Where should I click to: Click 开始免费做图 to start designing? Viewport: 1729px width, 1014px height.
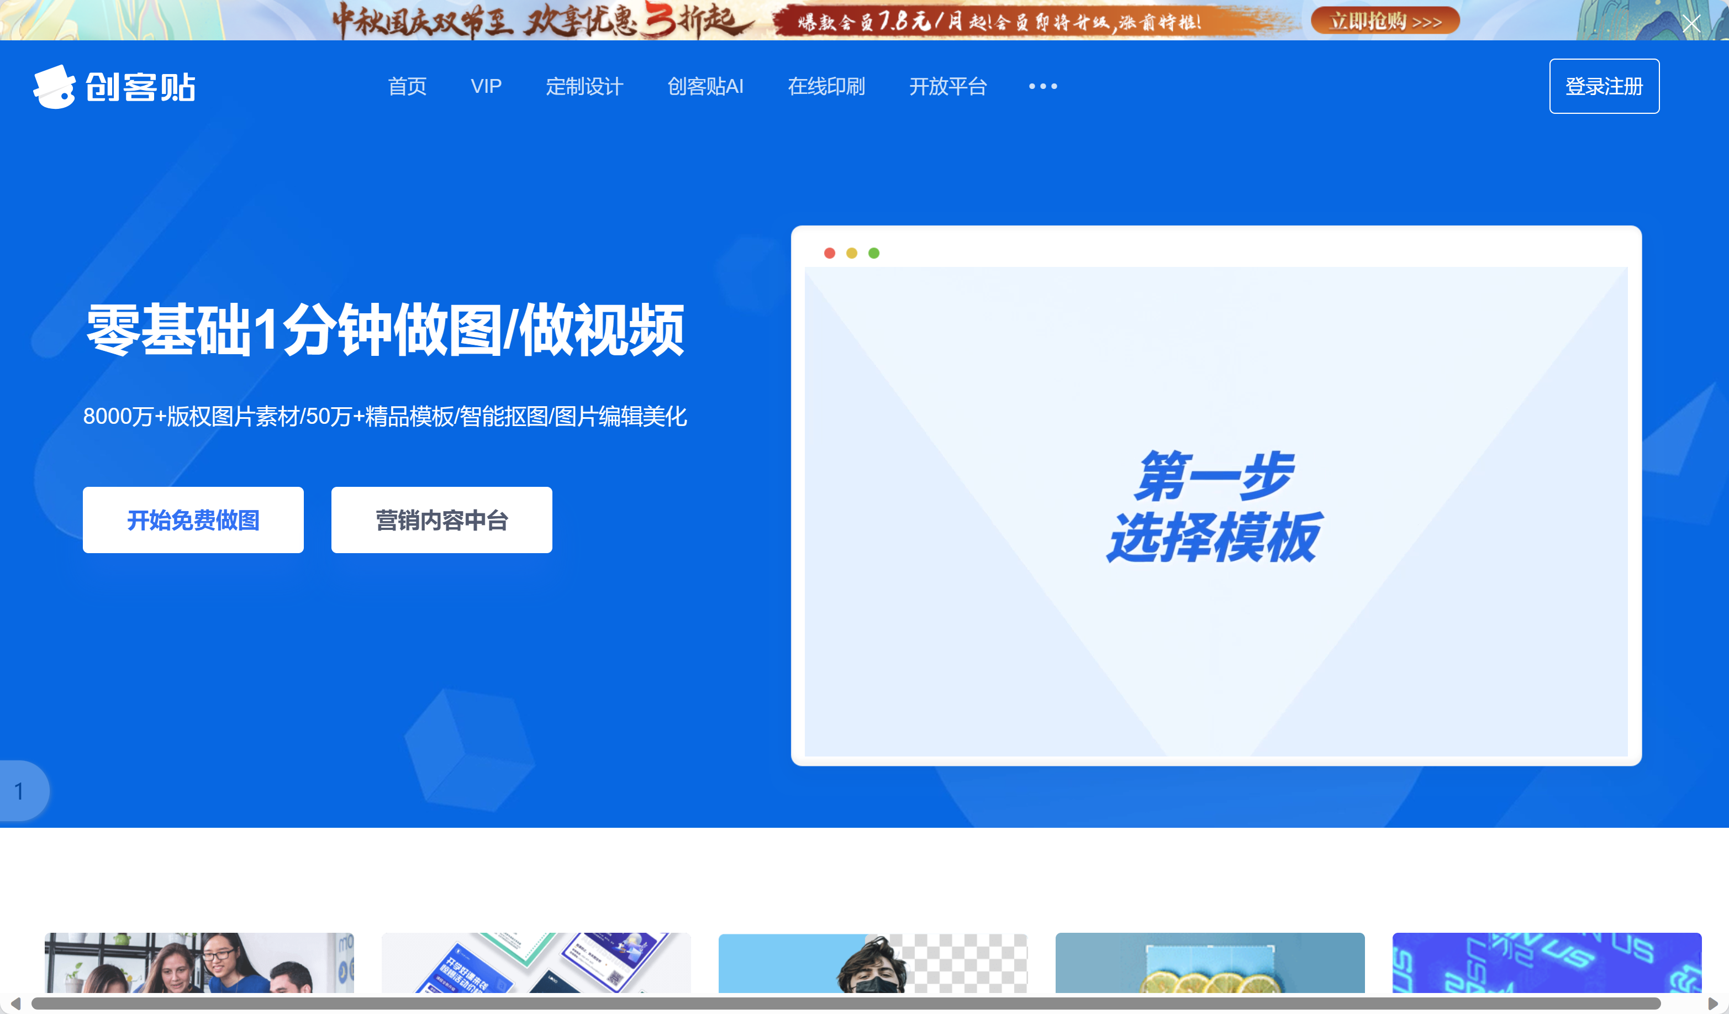(x=193, y=519)
